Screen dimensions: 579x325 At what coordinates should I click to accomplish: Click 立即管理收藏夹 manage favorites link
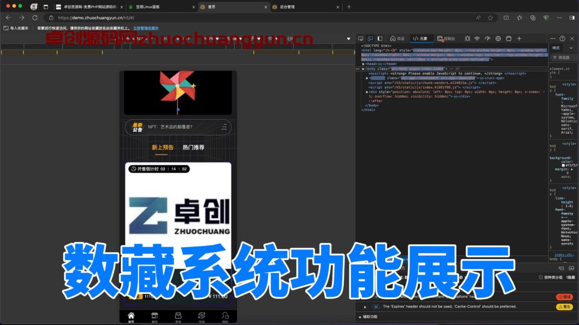point(146,28)
